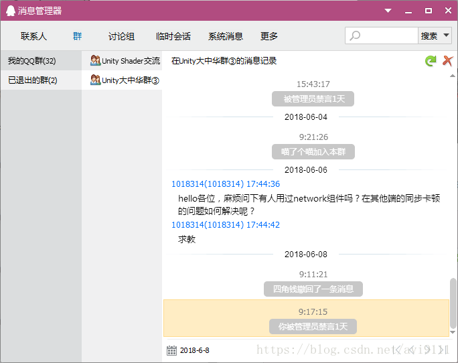The width and height of the screenshot is (458, 363).
Task: Click the scrollbar up arrow
Action: (x=453, y=76)
